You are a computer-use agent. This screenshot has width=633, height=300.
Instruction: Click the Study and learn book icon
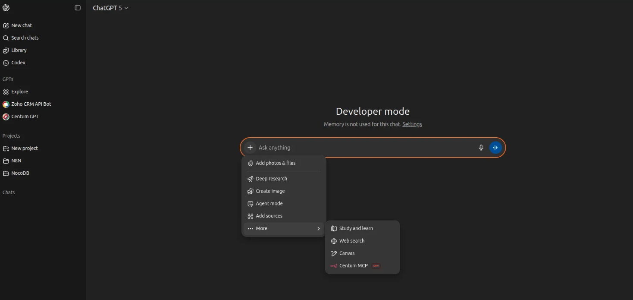334,229
